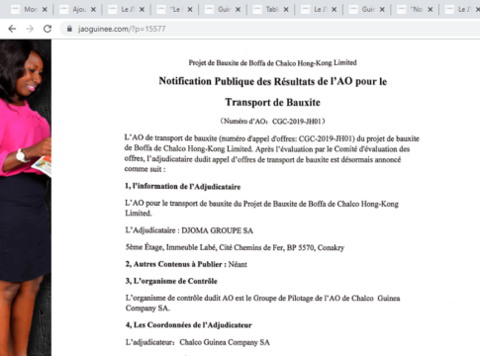Close the 'Ajou' tab
The width and height of the screenshot is (480, 356).
click(93, 10)
